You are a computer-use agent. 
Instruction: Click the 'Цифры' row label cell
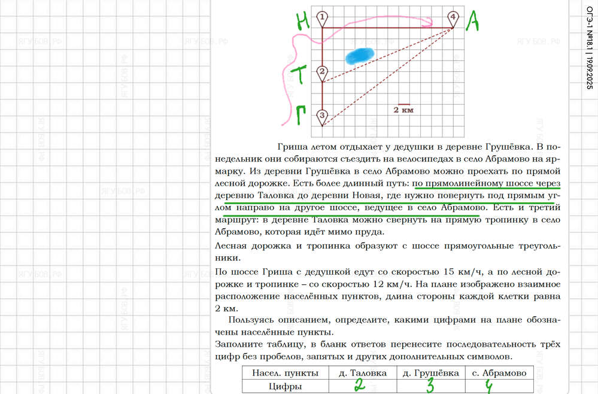[281, 387]
